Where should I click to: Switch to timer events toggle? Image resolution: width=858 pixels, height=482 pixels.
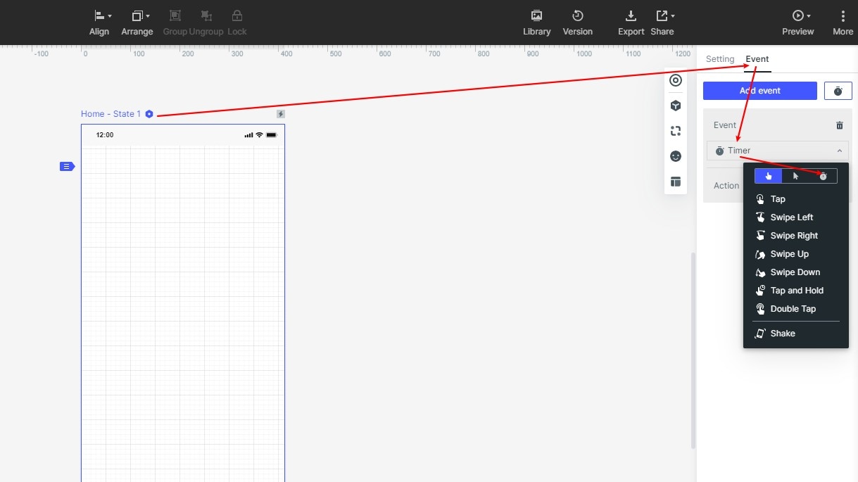tap(824, 176)
